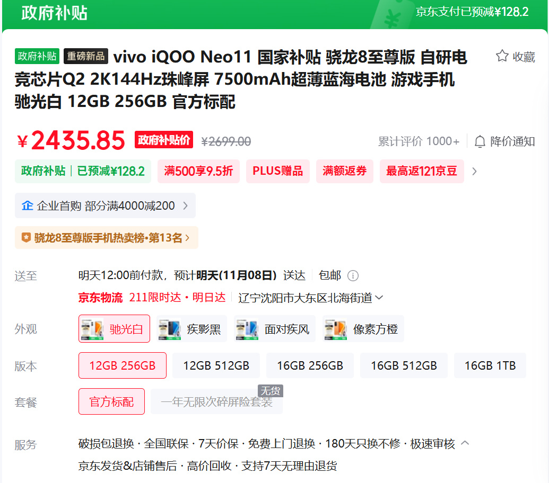Choose the 像素方橙 appearance
Image resolution: width=549 pixels, height=483 pixels.
[x=363, y=329]
